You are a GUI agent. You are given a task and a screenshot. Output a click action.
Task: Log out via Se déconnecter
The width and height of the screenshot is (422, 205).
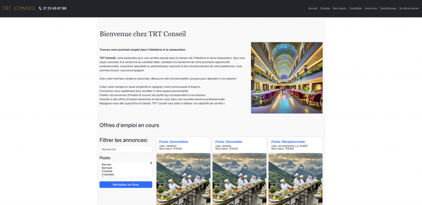pos(409,8)
